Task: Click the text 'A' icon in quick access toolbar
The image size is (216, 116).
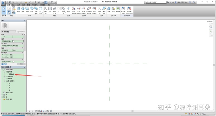Action: click(x=35, y=2)
